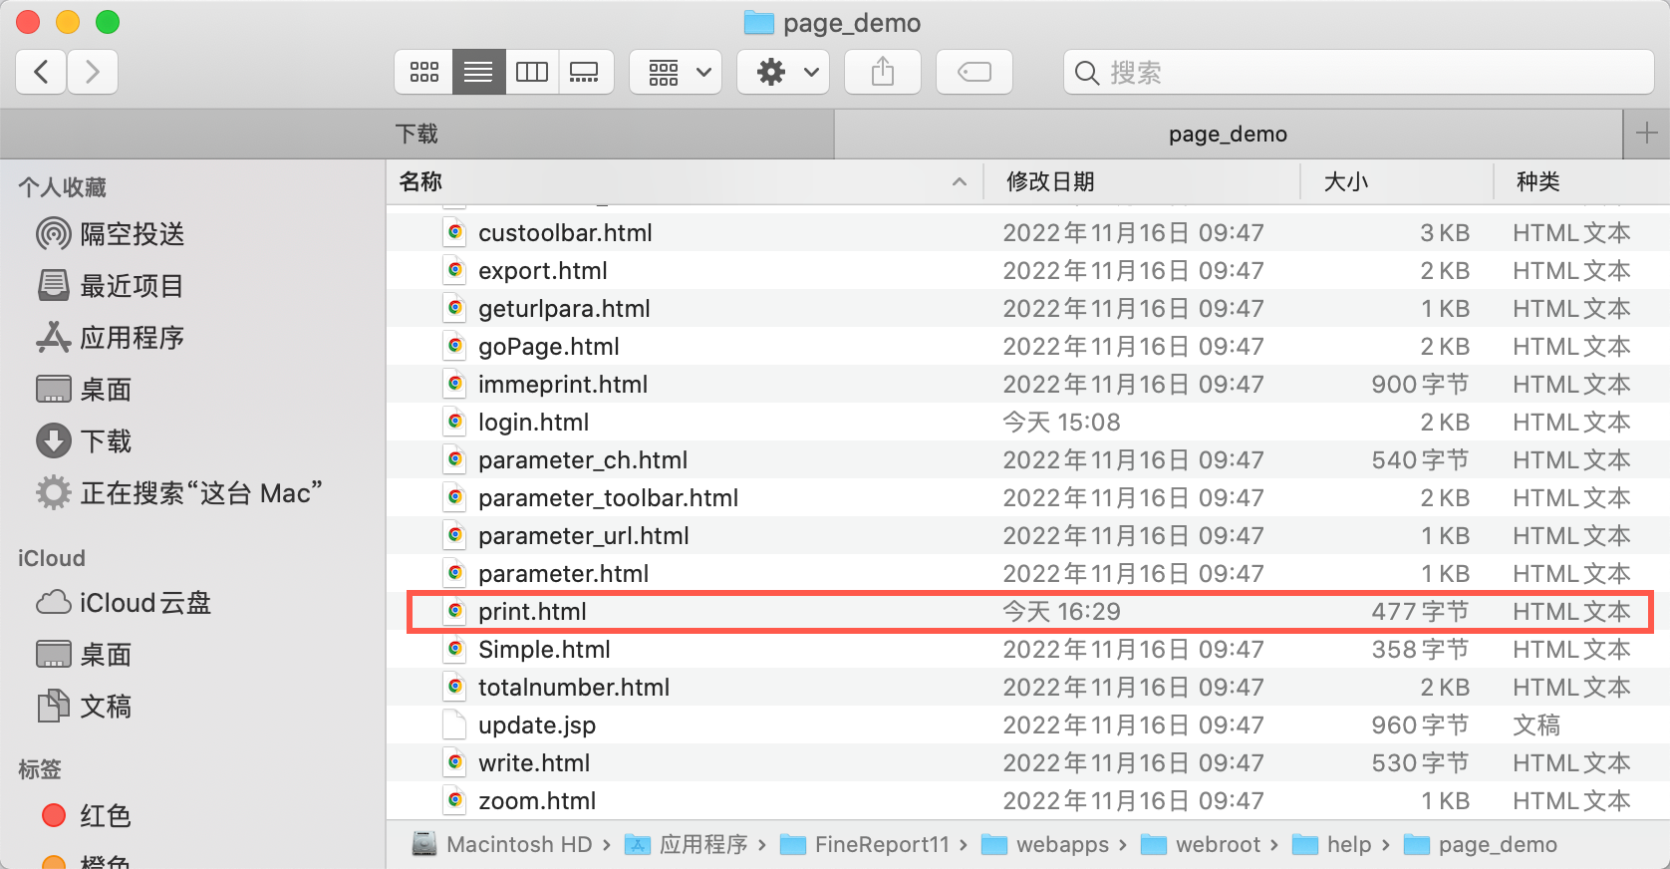The height and width of the screenshot is (869, 1670).
Task: Click help in the path bar
Action: click(1331, 844)
